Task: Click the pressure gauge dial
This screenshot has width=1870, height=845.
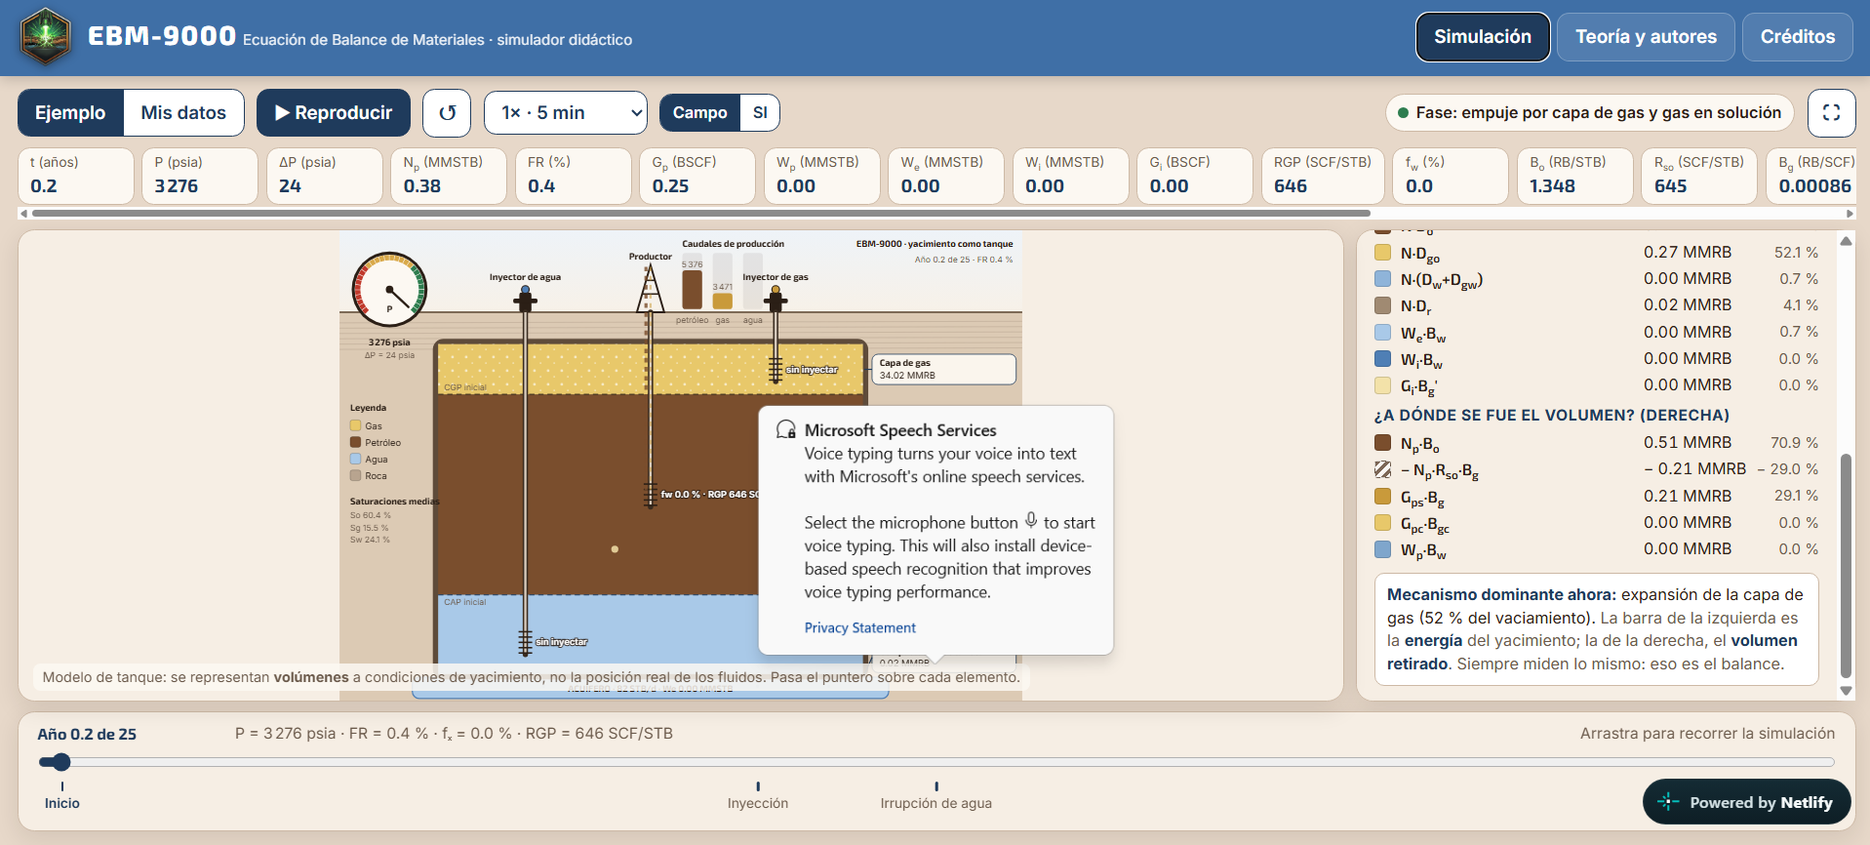Action: click(389, 290)
